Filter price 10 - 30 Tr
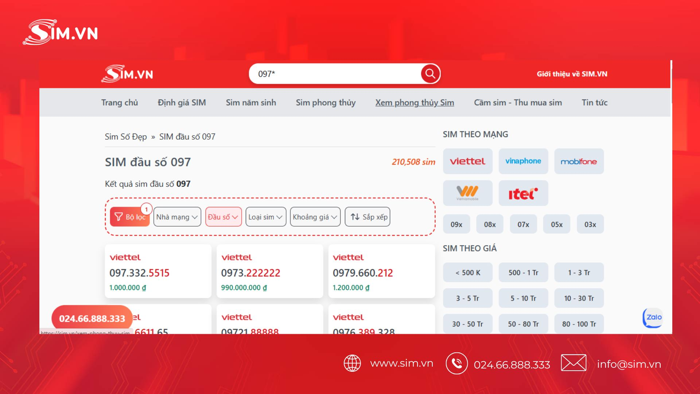 click(579, 298)
